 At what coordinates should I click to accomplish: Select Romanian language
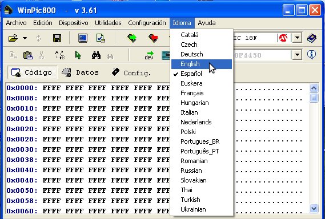coord(202,161)
